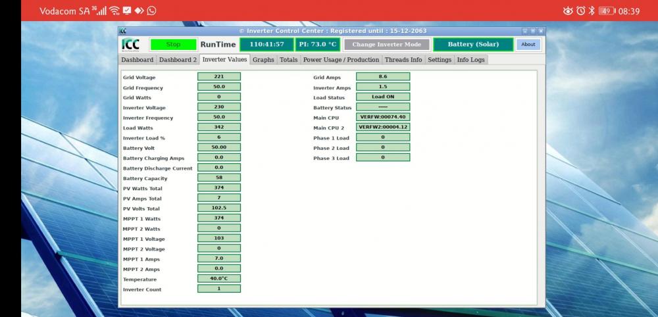Image resolution: width=658 pixels, height=317 pixels.
Task: Click the Inverter Count value 1
Action: [219, 289]
